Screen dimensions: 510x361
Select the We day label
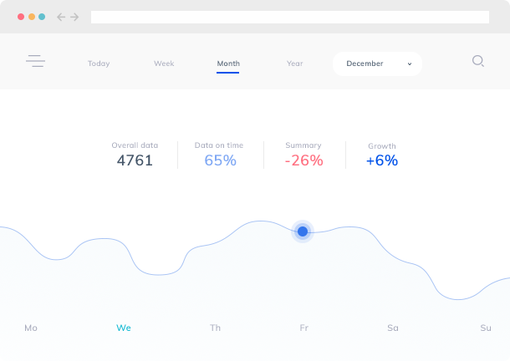pos(124,328)
